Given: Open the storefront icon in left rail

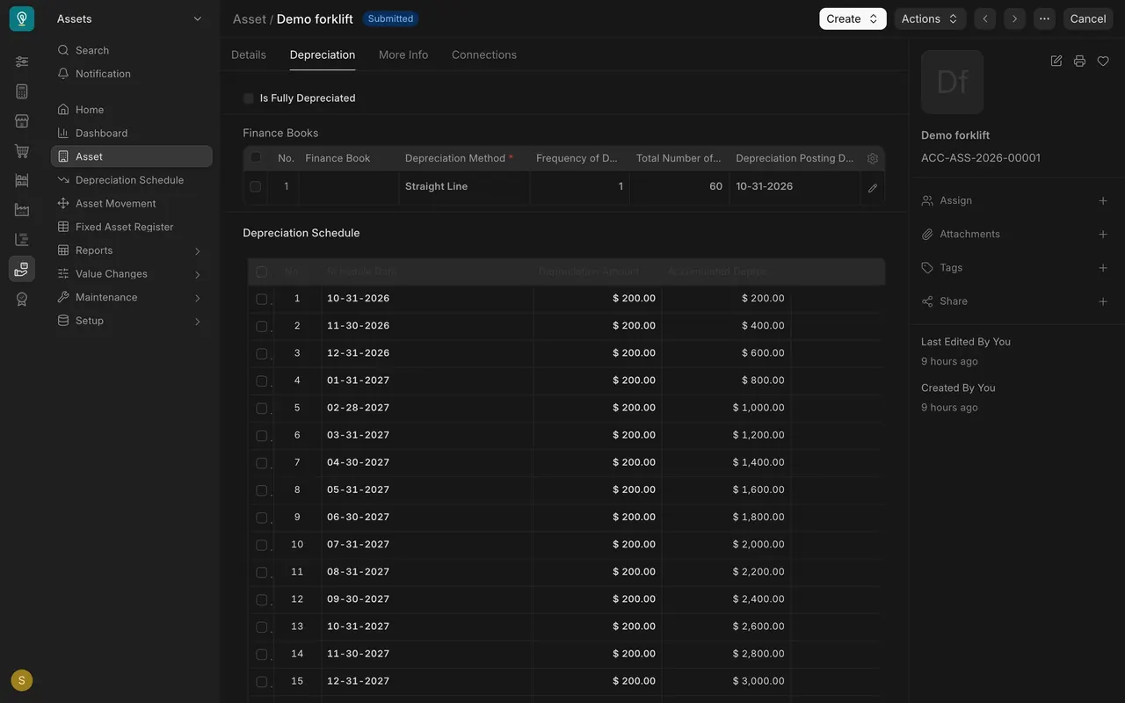Looking at the screenshot, I should pyautogui.click(x=22, y=121).
